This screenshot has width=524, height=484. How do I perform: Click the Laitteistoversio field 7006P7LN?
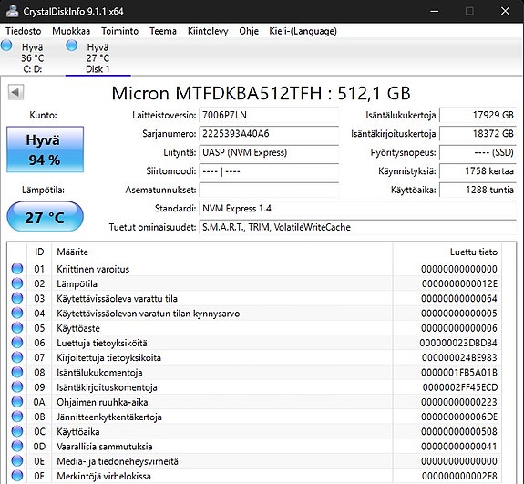coord(269,116)
